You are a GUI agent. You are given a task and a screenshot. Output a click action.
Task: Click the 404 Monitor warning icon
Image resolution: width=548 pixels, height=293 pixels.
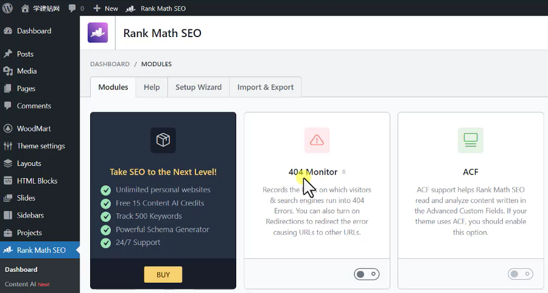[317, 140]
